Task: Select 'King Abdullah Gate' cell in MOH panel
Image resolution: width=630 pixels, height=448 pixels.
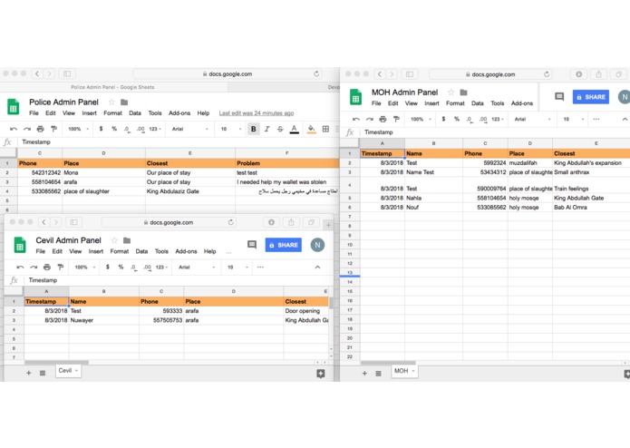Action: click(x=591, y=198)
